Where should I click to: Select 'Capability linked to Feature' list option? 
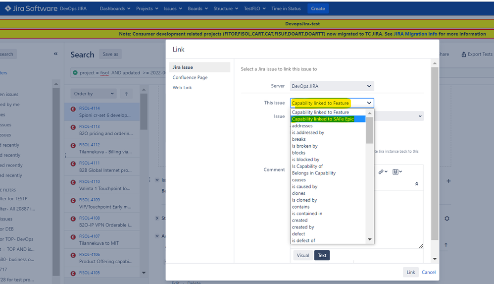point(328,113)
